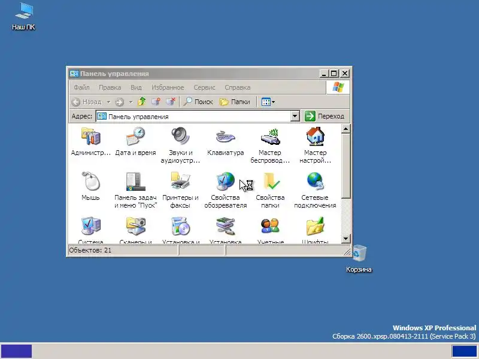Screen dimensions: 479x359
Task: Click the scrollbar up arrow
Action: [x=345, y=129]
